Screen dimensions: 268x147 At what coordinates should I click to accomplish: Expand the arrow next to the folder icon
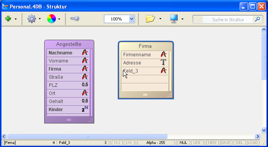pos(160,19)
